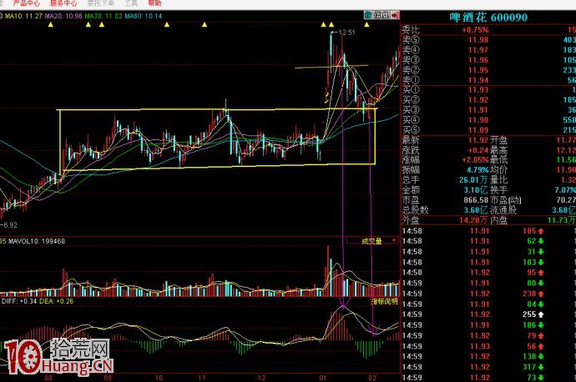Screen dimensions: 576x382
Task: Open the 服务中心 menu
Action: click(x=63, y=3)
